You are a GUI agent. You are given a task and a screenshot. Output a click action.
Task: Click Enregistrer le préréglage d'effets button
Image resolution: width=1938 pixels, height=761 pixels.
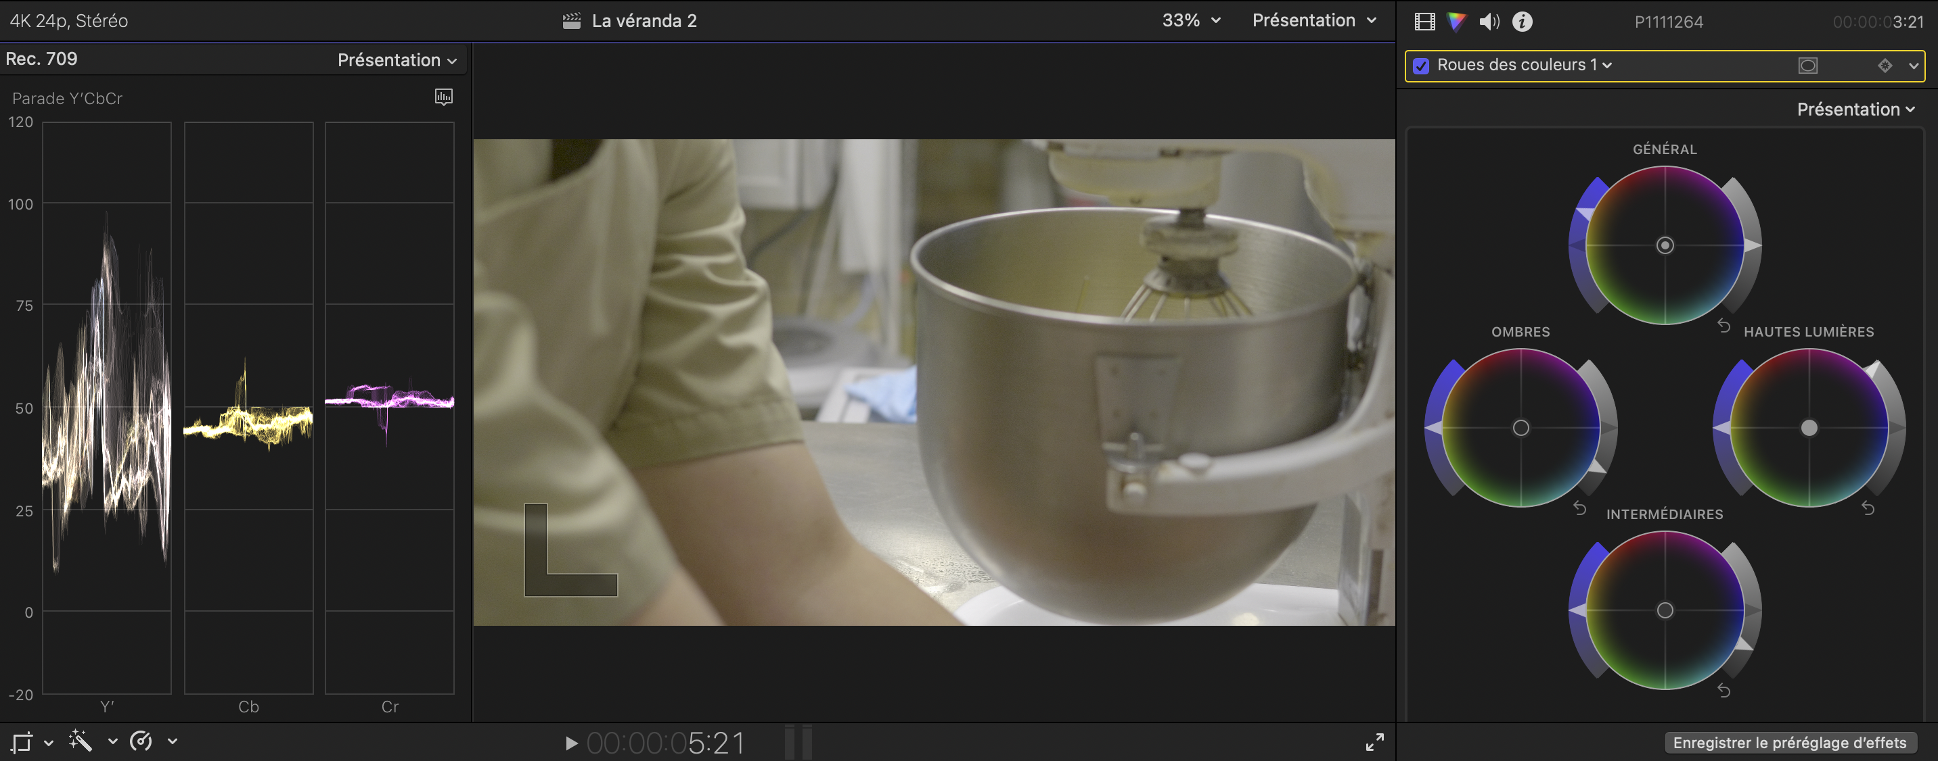1789,742
